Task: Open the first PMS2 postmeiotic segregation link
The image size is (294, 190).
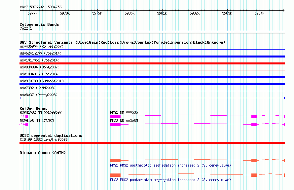Action: point(170,165)
